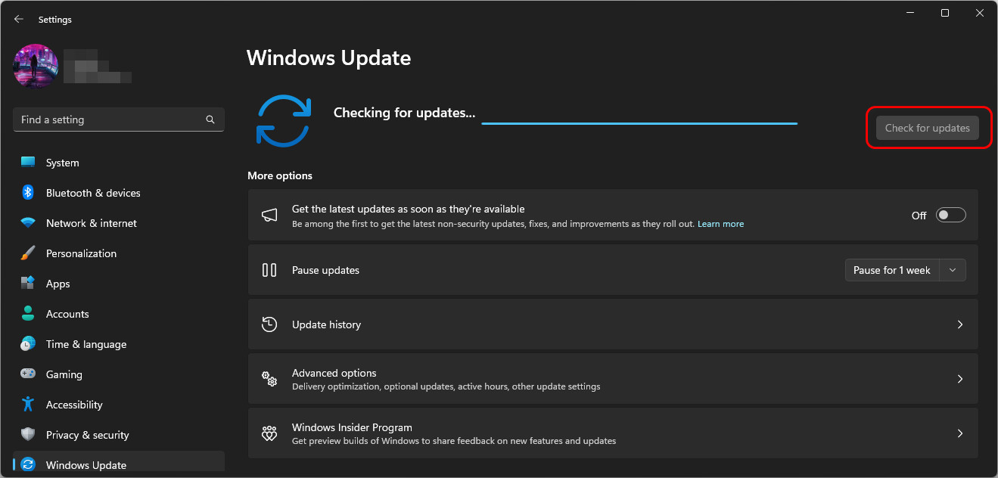Click the Check for updates button

tap(928, 128)
